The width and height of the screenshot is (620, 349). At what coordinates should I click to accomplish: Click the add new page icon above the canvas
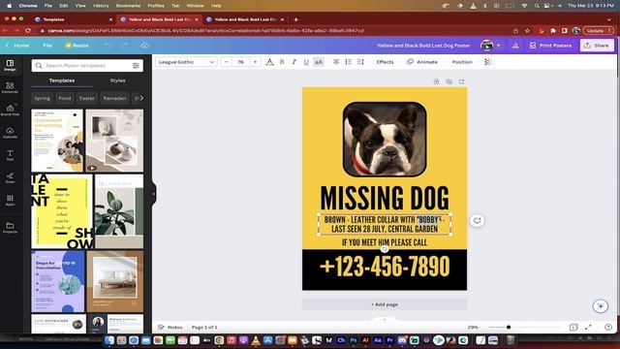pos(462,81)
